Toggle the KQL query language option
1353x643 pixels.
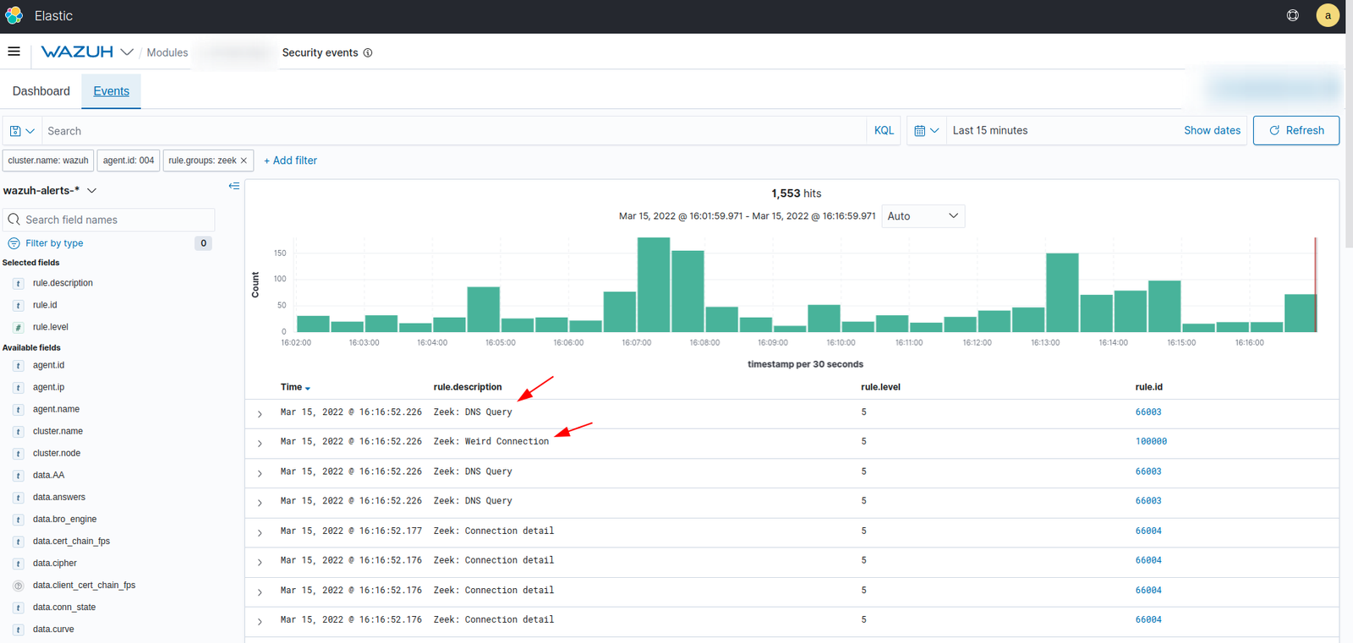[x=884, y=131]
